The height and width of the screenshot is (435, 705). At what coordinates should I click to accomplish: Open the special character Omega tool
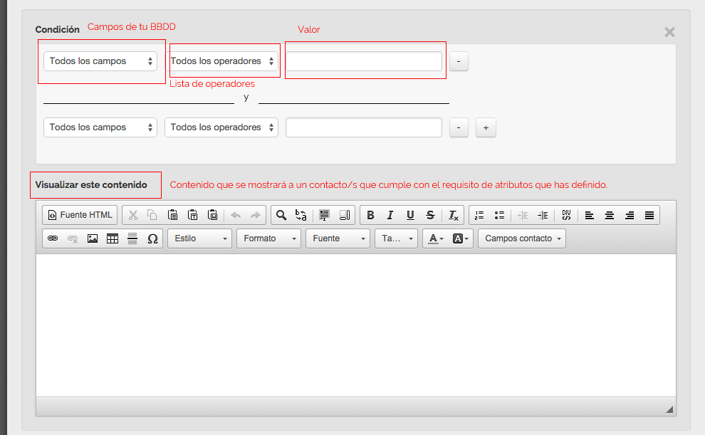152,239
